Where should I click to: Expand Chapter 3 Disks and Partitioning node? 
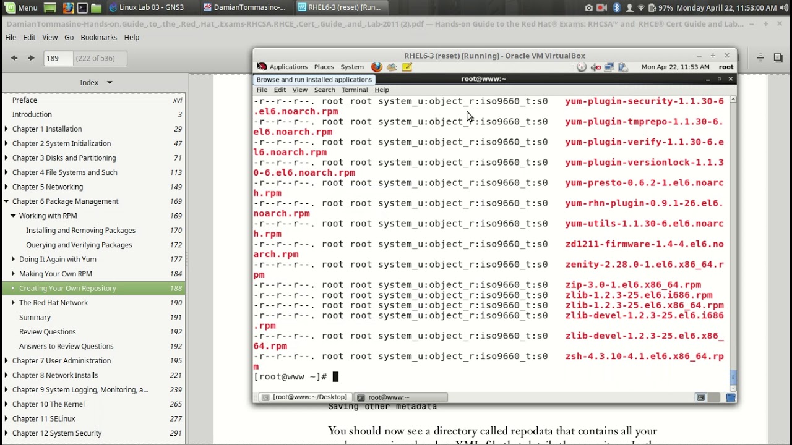6,158
